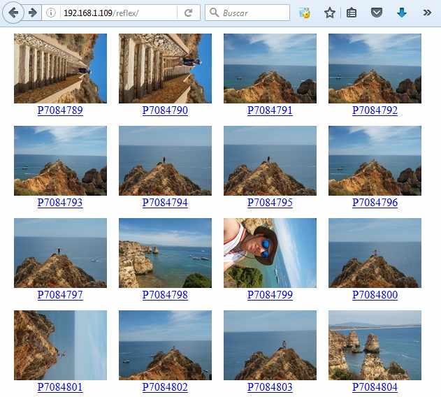Open the thumbnail above P7084803
This screenshot has width=441, height=397.
click(270, 345)
